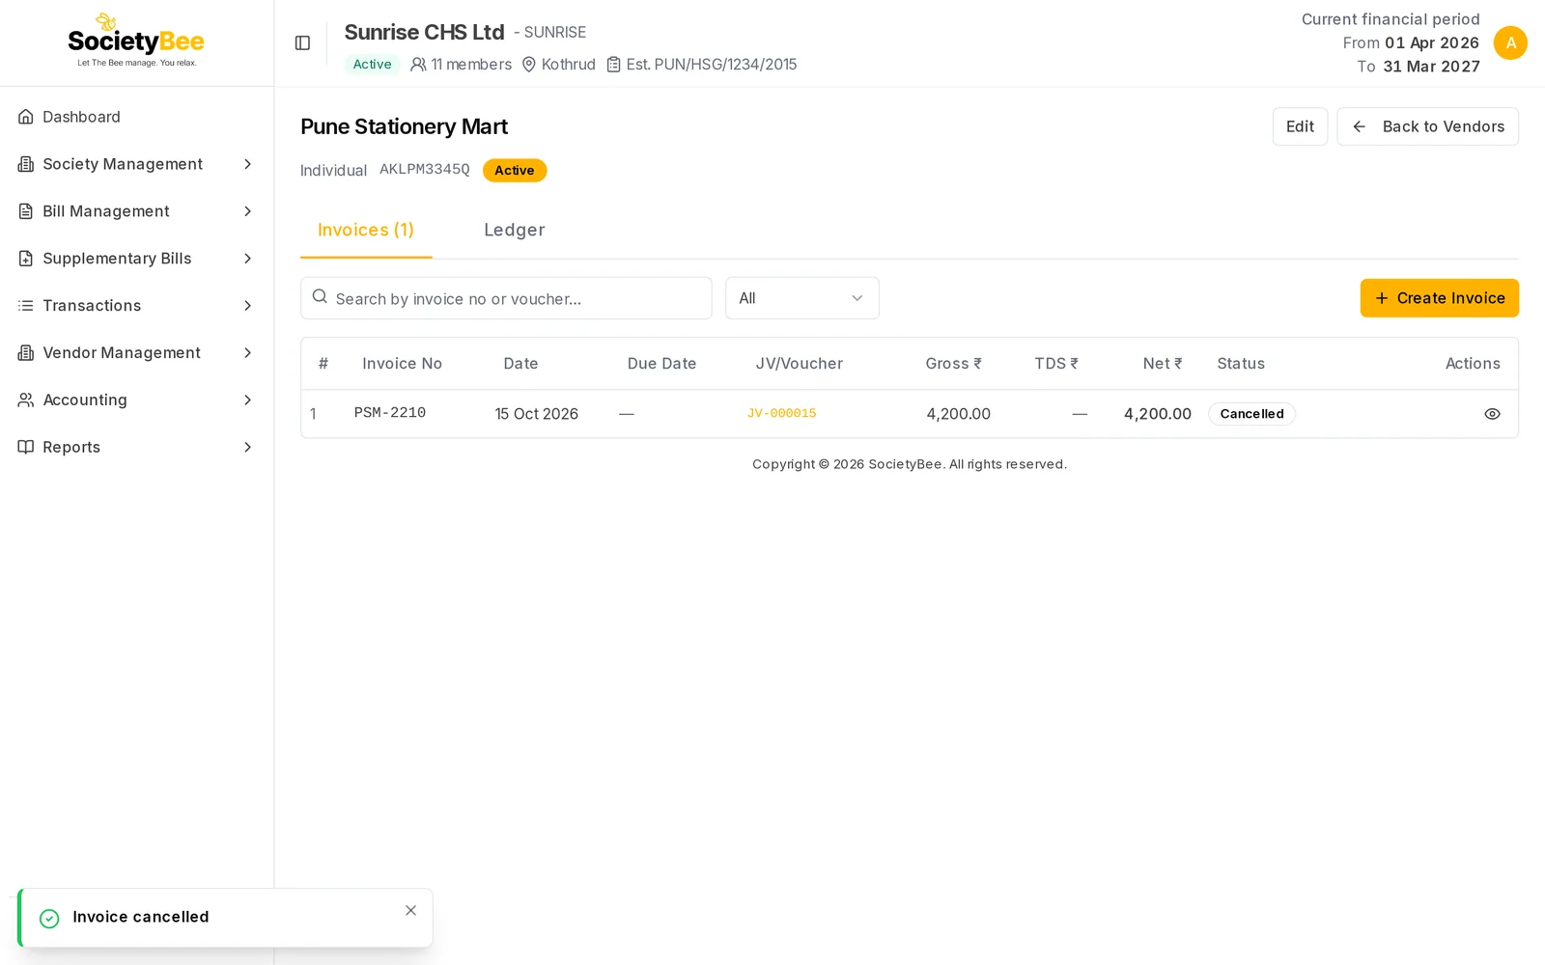Viewport: 1545px width, 965px height.
Task: Click the Accounting users icon
Action: tap(26, 400)
